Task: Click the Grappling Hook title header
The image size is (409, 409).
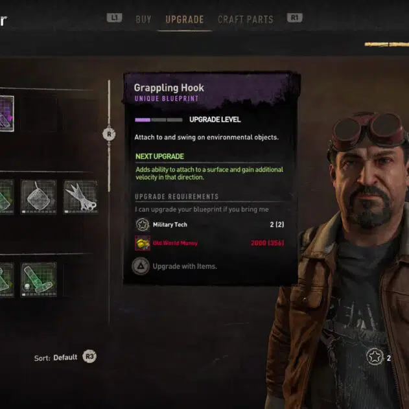Action: coord(169,88)
